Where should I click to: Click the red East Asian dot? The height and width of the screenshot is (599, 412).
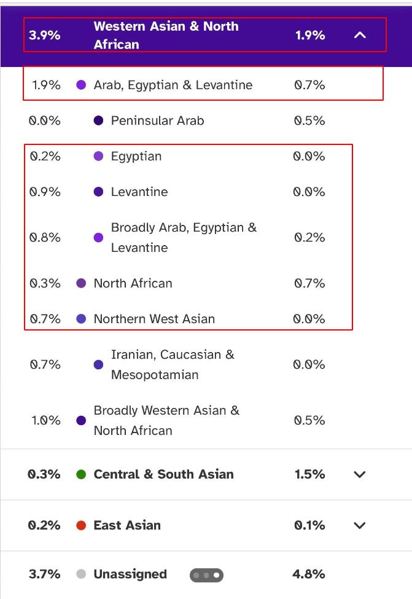[x=81, y=525]
